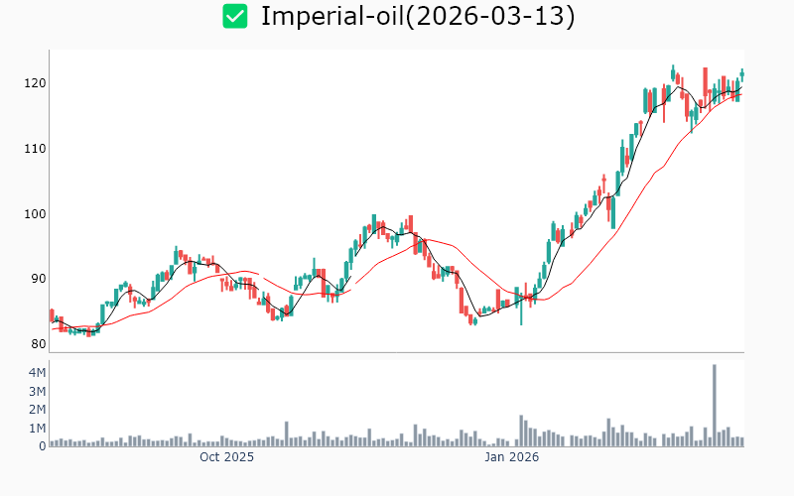Click the 90 price axis label

tap(37, 279)
